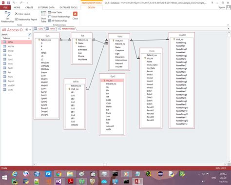Click AttDate field in AttFile table box
This screenshot has height=185, width=231.
[75, 125]
